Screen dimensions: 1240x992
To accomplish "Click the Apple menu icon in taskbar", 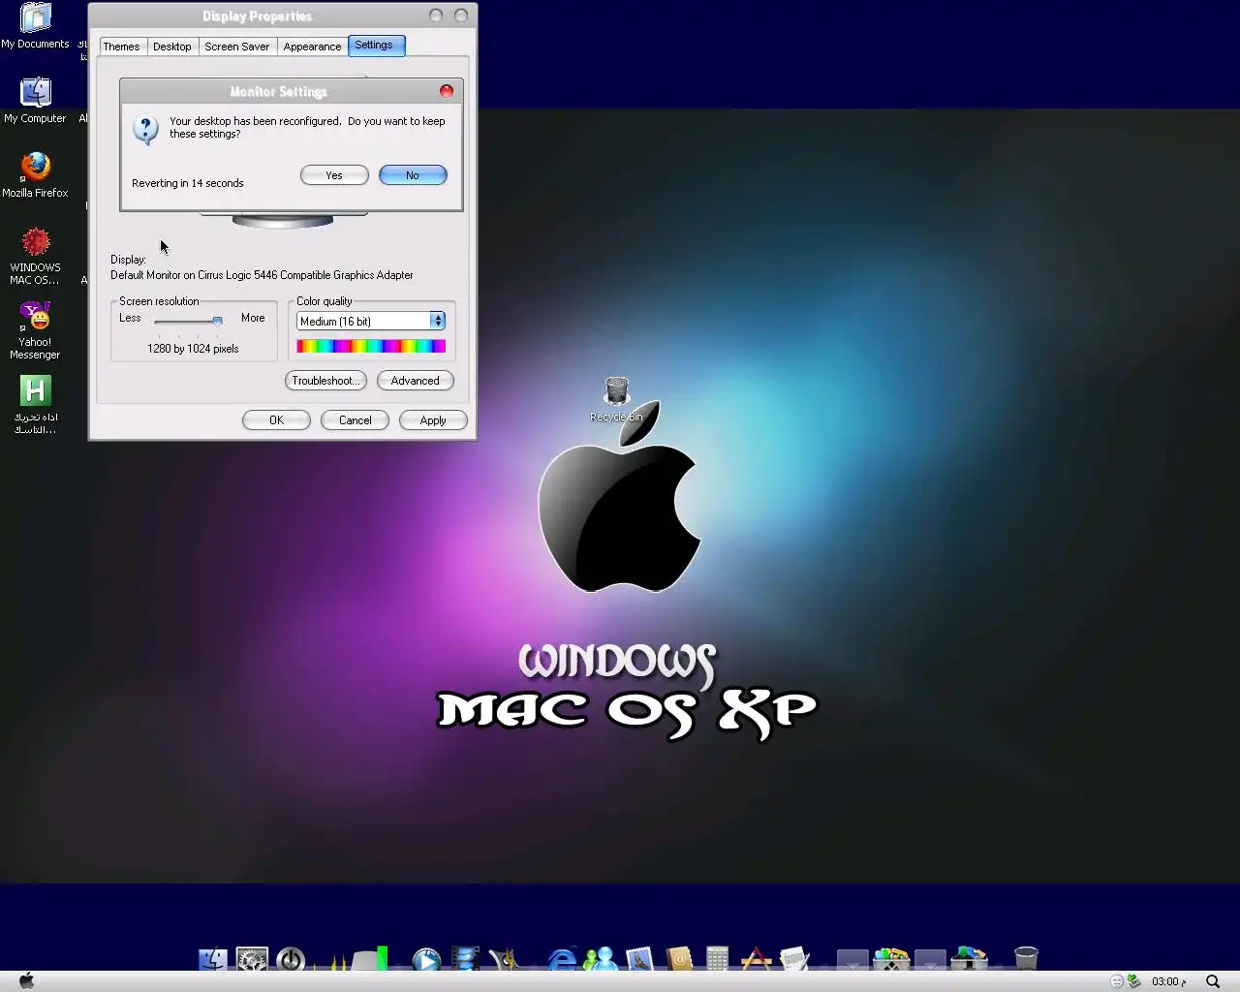I will 27,980.
